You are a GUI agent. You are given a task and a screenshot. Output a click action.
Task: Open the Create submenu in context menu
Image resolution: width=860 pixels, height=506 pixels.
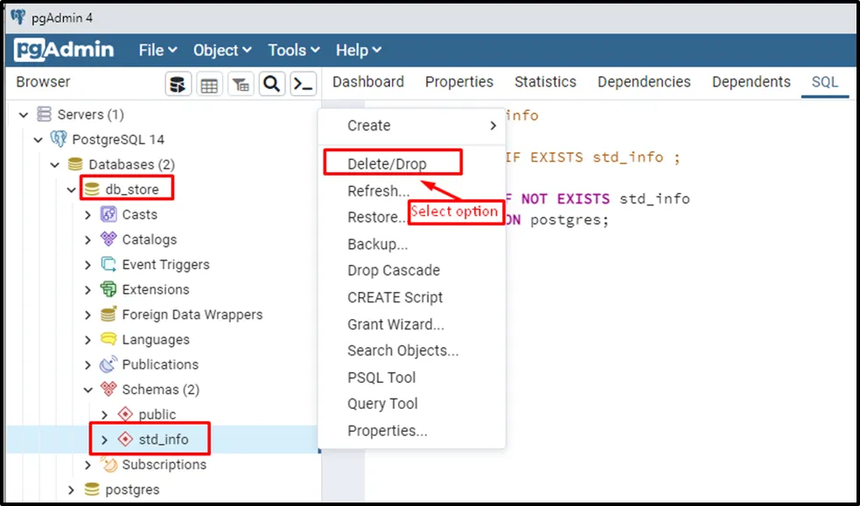420,126
